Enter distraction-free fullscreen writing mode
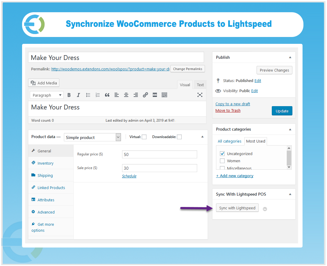 coord(199,95)
